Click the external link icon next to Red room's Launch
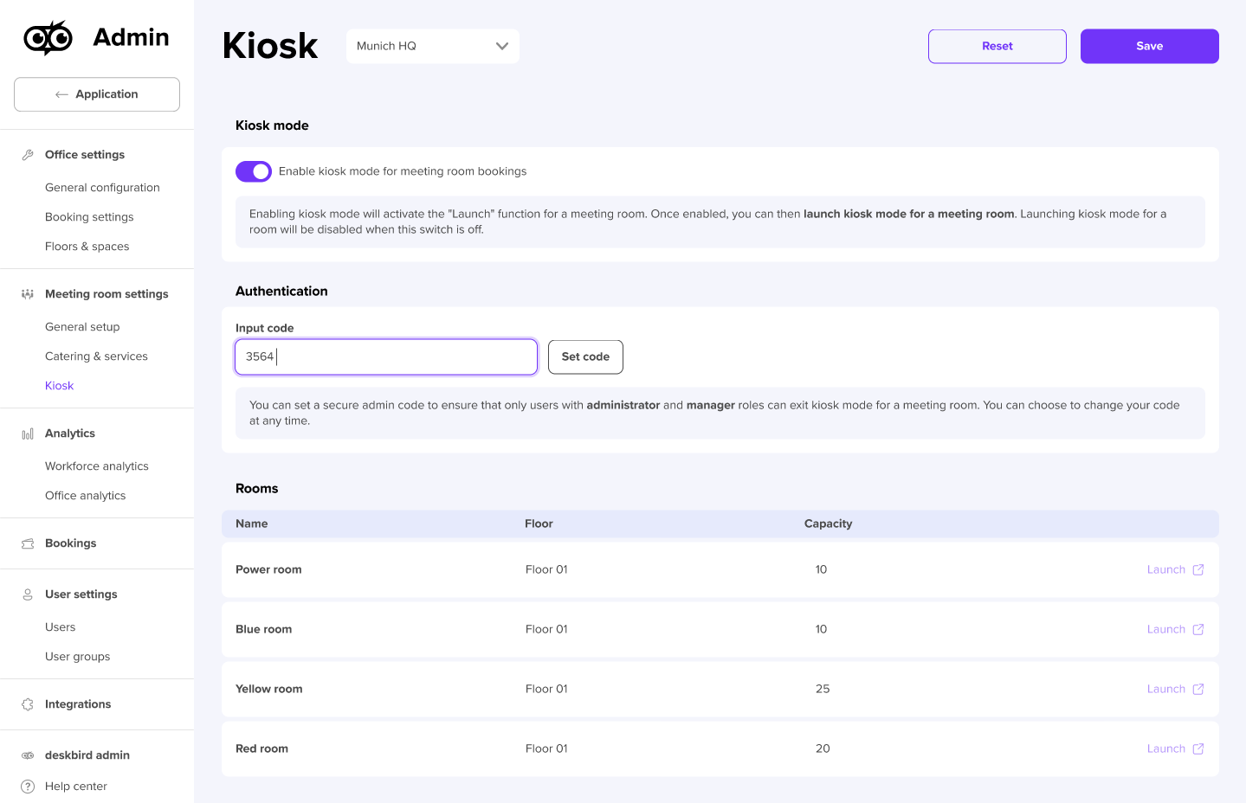 (1198, 748)
